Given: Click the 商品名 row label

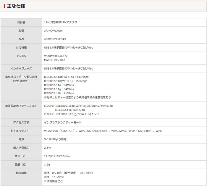Looking at the screenshot, I should click(21, 22).
